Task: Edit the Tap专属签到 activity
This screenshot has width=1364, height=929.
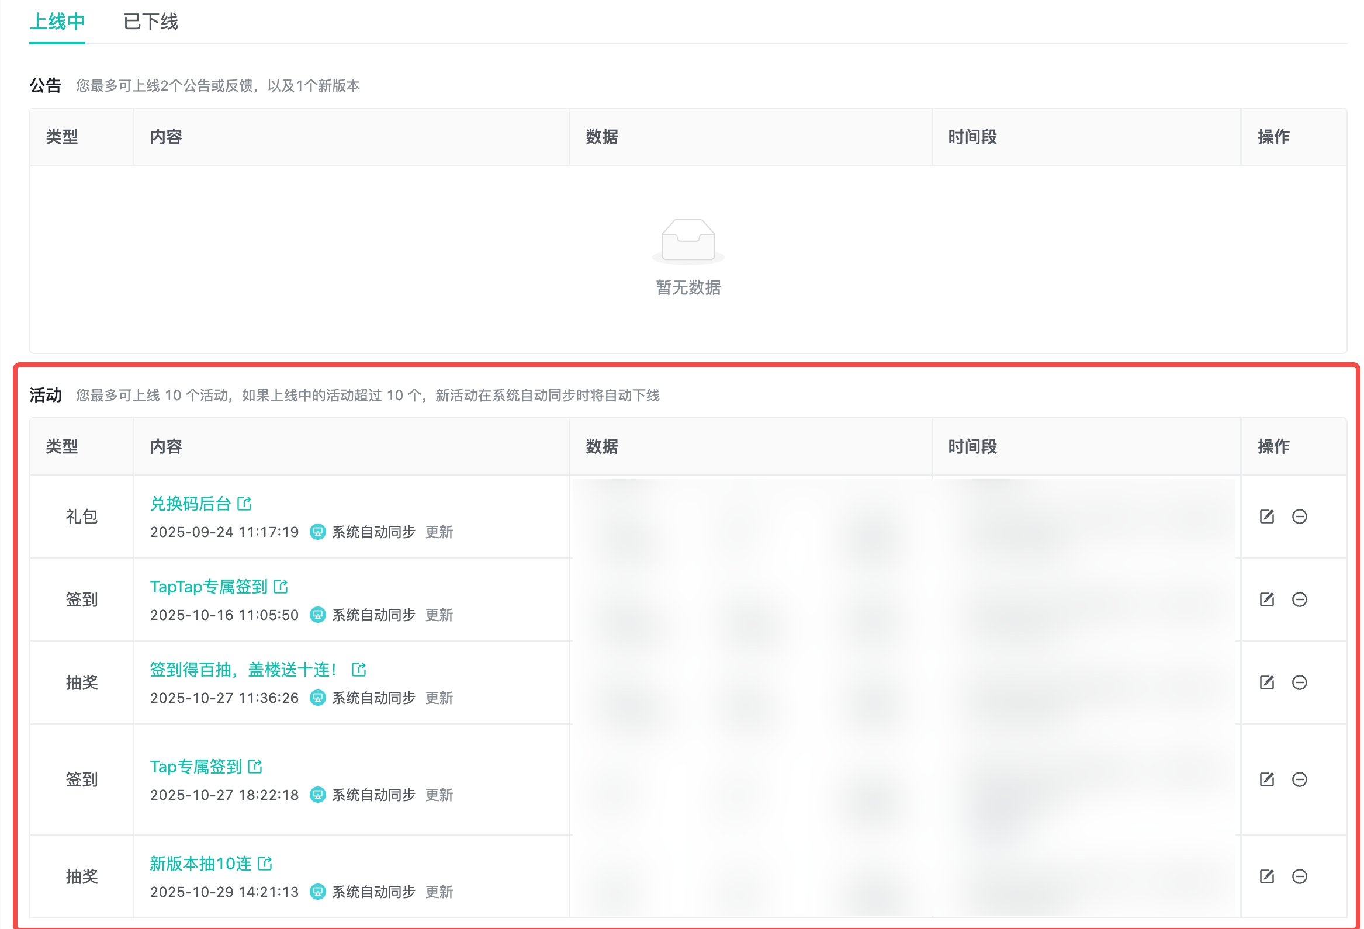Action: 1266,779
